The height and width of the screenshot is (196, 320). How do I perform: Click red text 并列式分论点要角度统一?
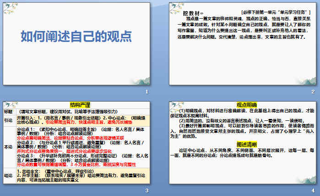64,151
